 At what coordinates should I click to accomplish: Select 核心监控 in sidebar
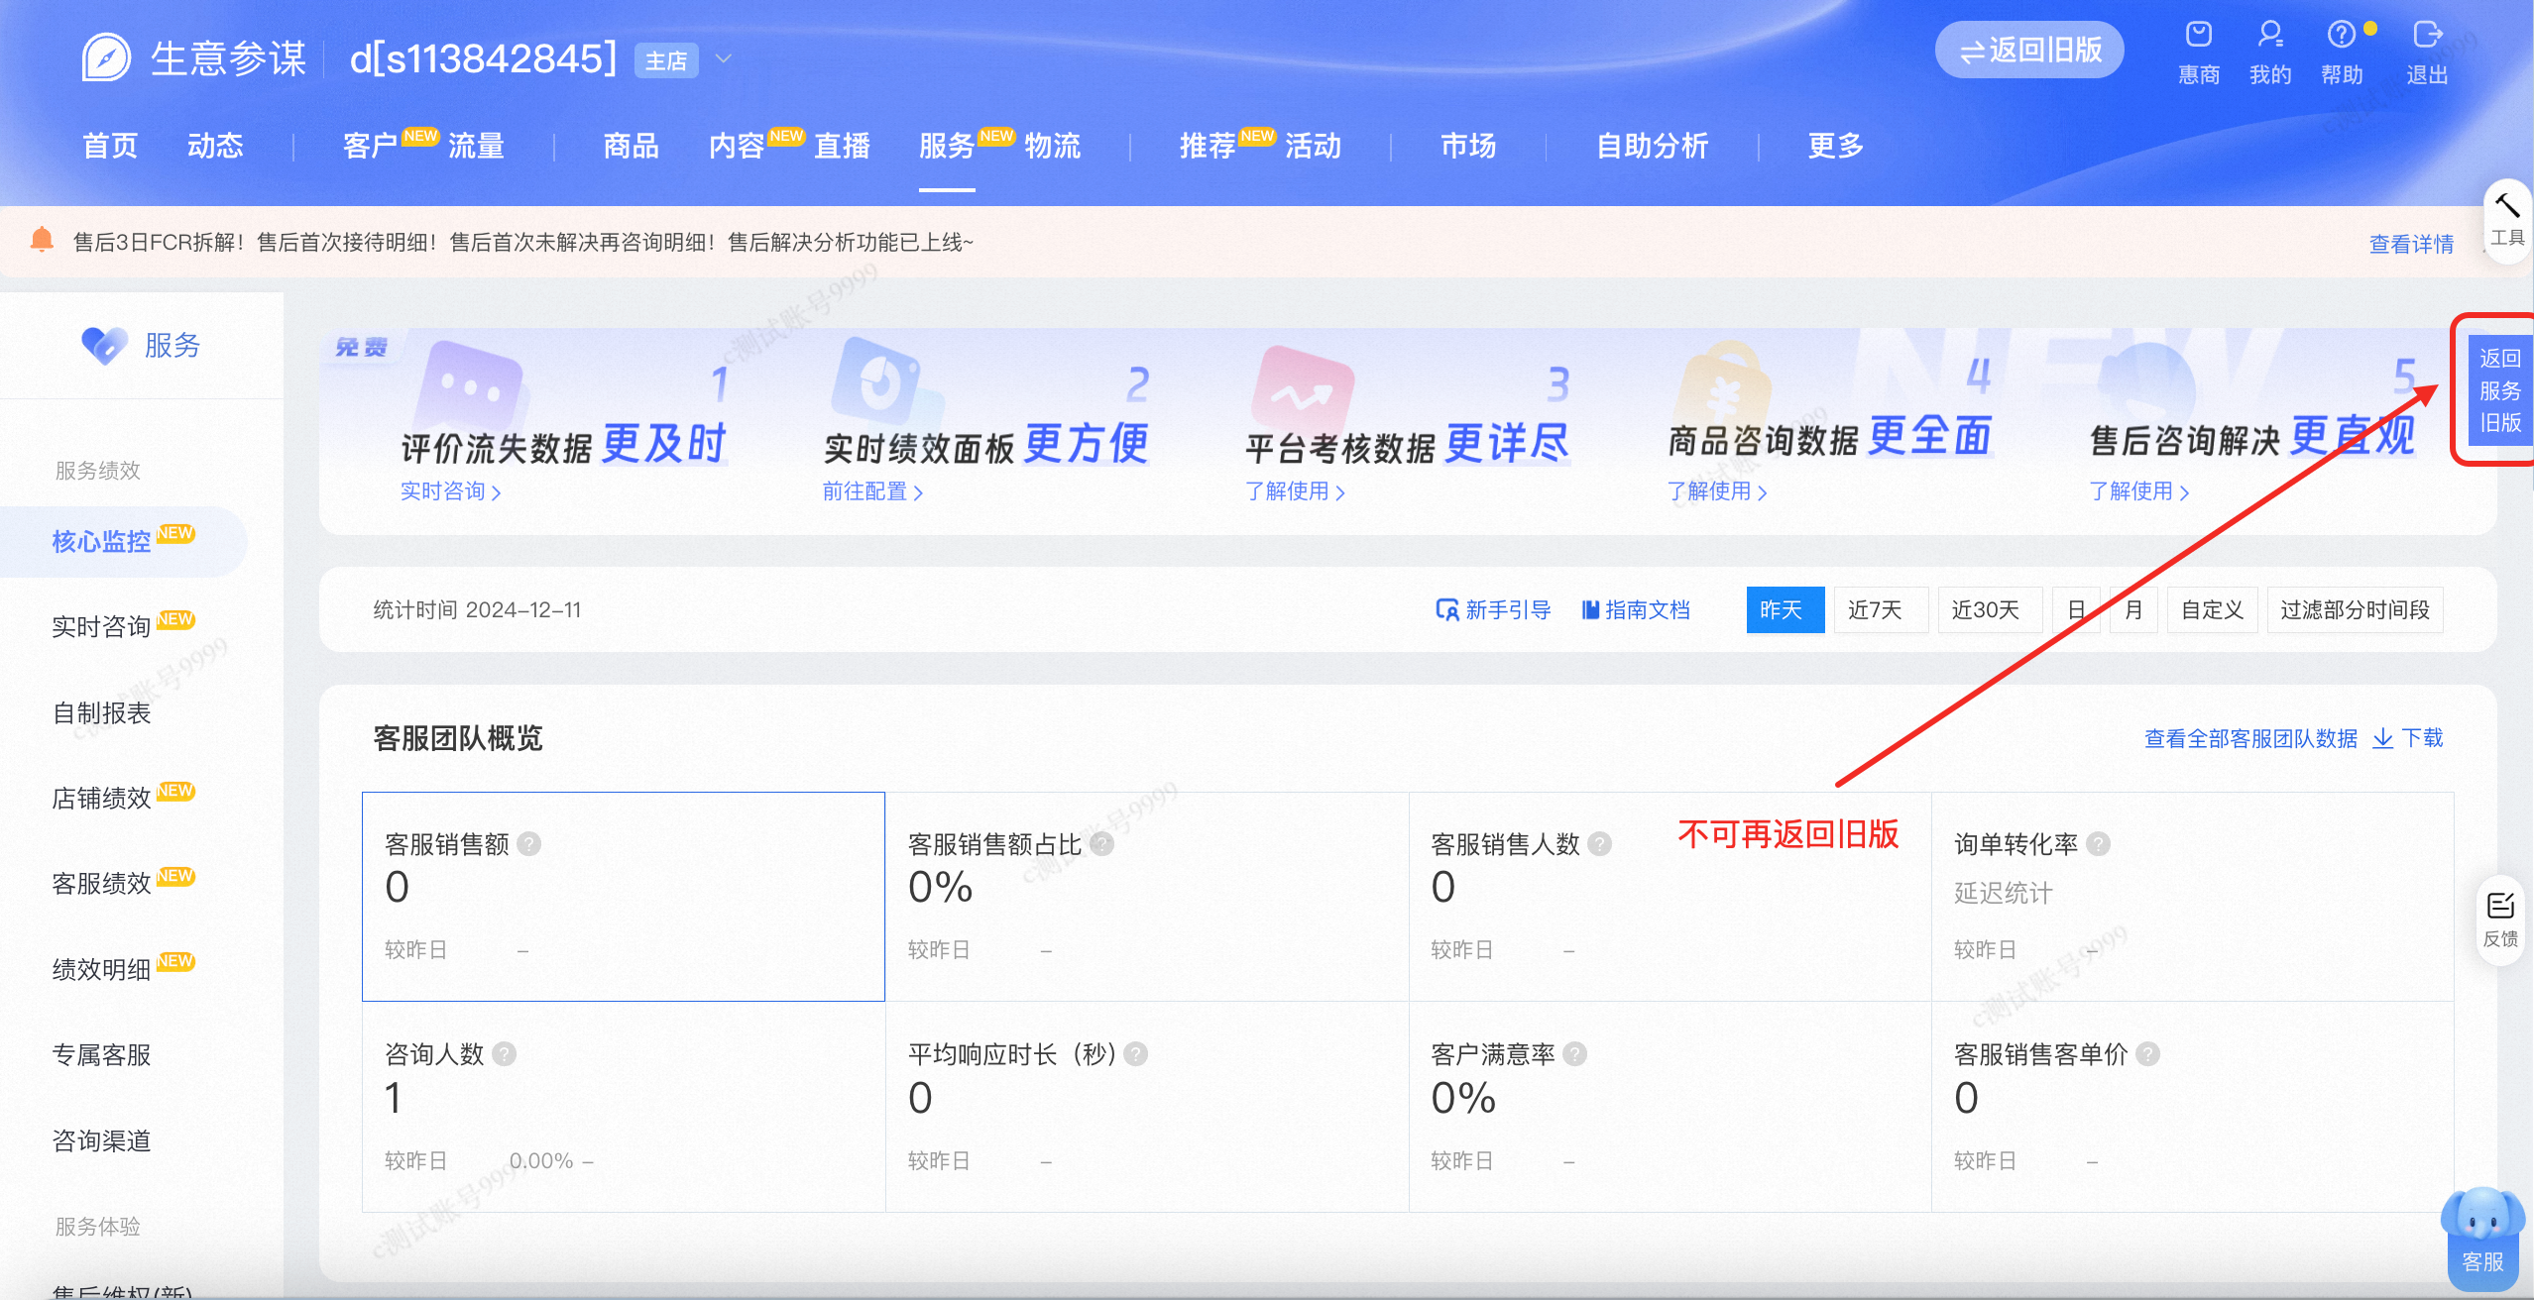[123, 541]
